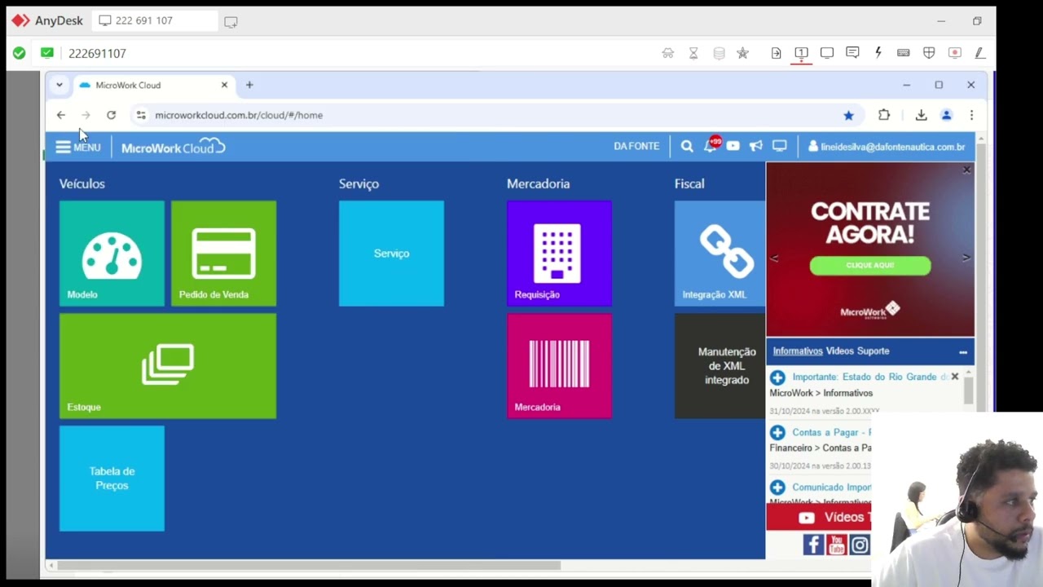Screen dimensions: 1043x587
Task: Open AnyDesk actions lightning icon
Action: (878, 53)
